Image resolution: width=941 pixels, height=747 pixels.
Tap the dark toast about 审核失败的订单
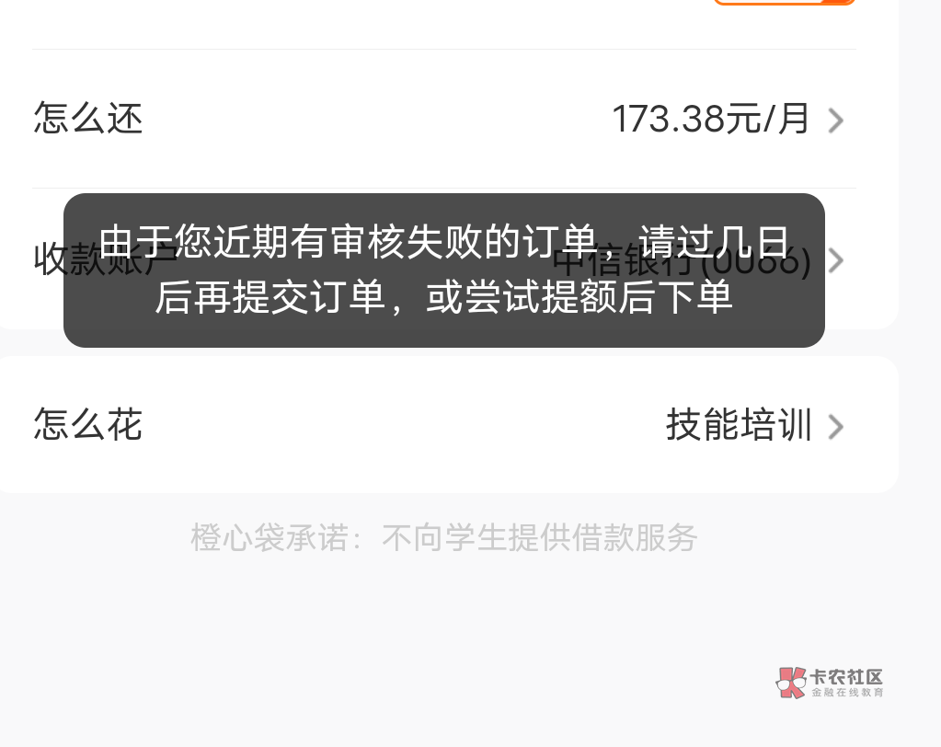[444, 270]
